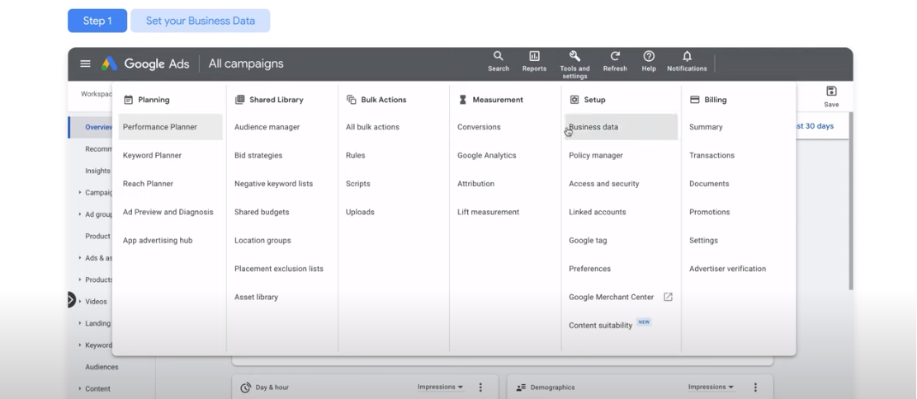Open Shared budgets

(x=262, y=212)
